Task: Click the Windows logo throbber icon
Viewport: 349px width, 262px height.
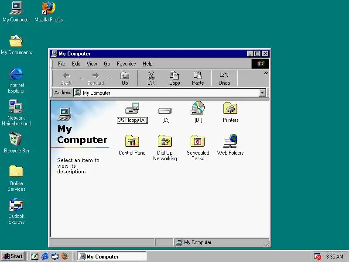Action: point(260,64)
